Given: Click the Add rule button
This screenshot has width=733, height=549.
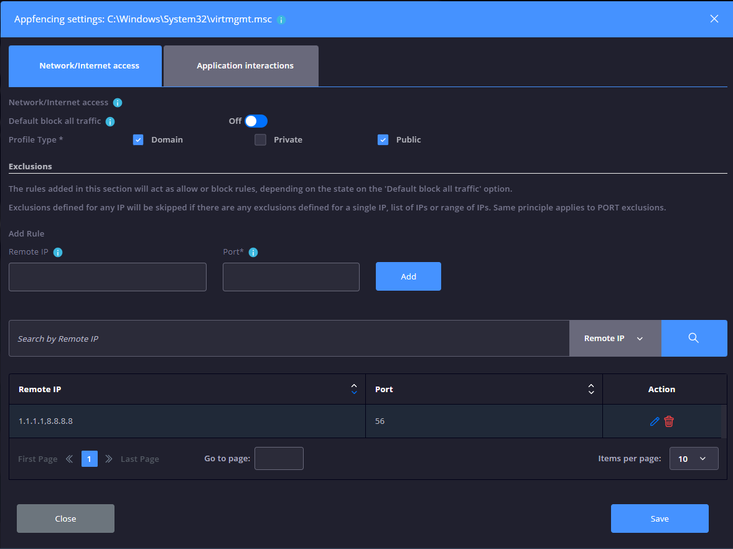Looking at the screenshot, I should 408,276.
